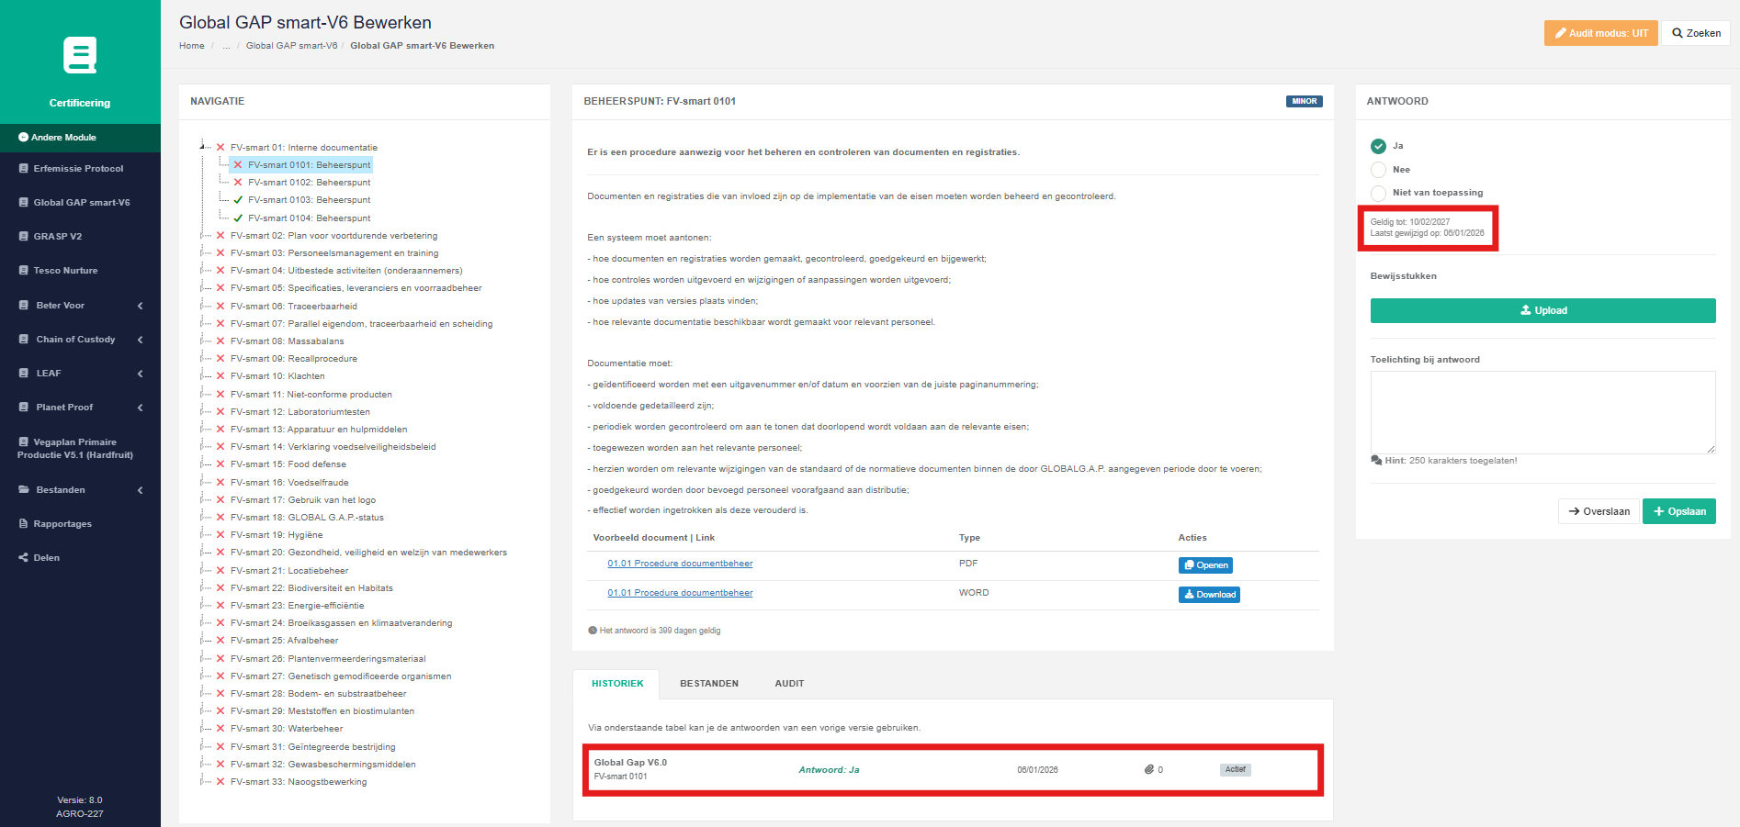This screenshot has width=1740, height=827.
Task: Expand the Bestanden submenu chevron
Action: point(141,490)
